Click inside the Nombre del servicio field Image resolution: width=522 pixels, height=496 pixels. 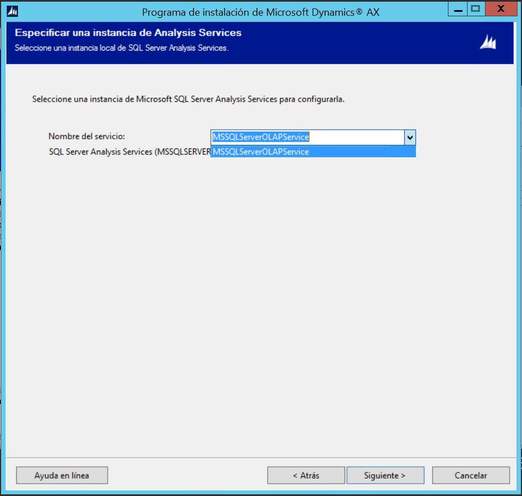pos(307,137)
